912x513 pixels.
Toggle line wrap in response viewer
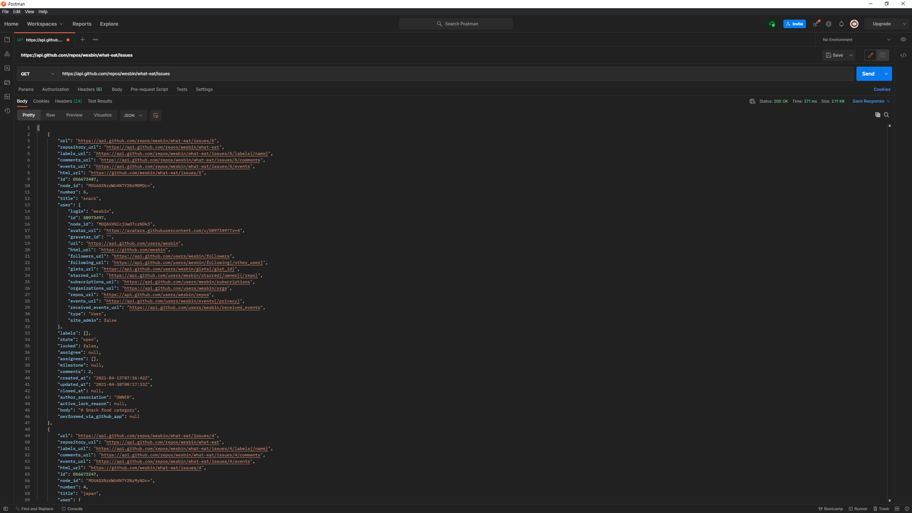[x=156, y=115]
